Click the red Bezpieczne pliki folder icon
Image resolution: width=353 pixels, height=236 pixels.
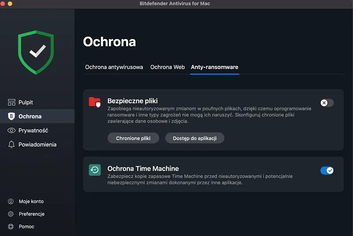pos(95,102)
